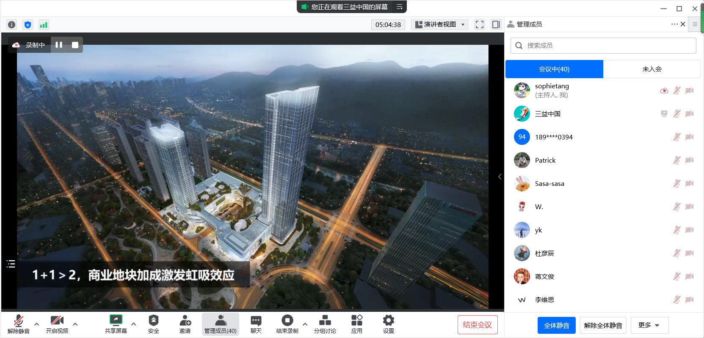
Task: Start sharing screen with 共享屏幕
Action: point(116,324)
